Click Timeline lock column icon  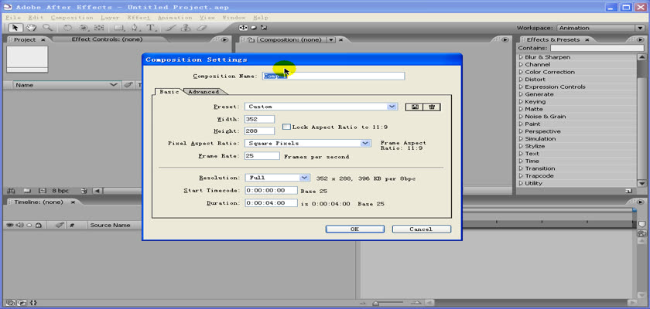click(38, 225)
